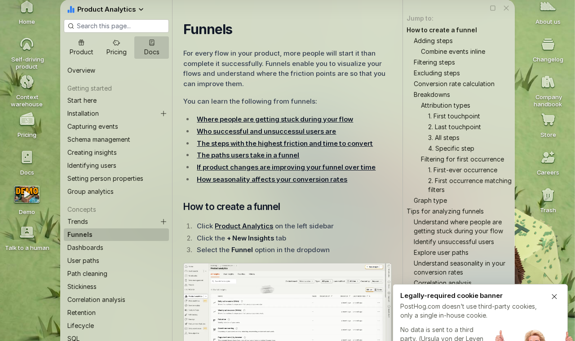
Task: Jump to Explore user paths
Action: pyautogui.click(x=441, y=253)
